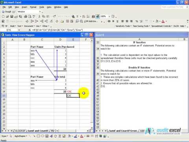Screen dimensions: 189x142
Task: Click the New workbook icon
Action: [x=3, y=17]
